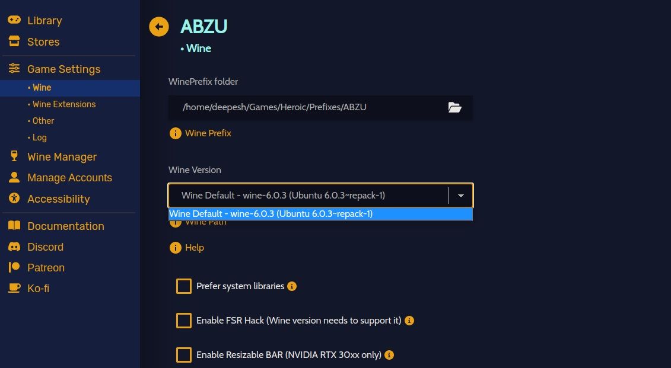Go back using the round arrow button

pos(159,27)
